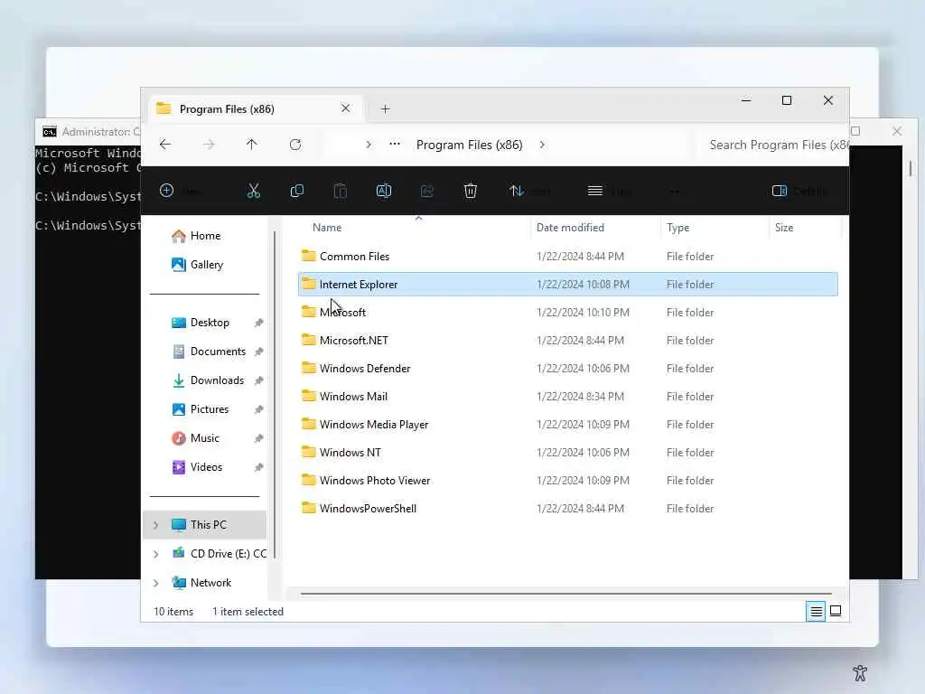925x694 pixels.
Task: Click the Paste clipboard icon
Action: (x=341, y=191)
